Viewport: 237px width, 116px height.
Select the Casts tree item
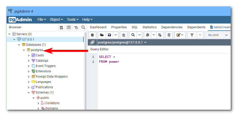pos(40,55)
